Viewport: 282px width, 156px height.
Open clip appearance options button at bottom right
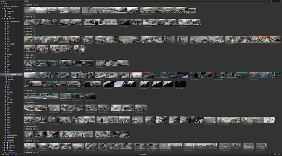pyautogui.click(x=279, y=154)
